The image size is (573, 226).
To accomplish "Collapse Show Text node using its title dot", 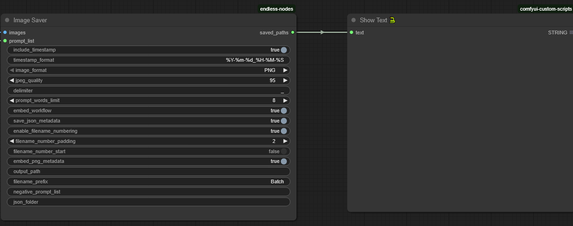I will (354, 20).
